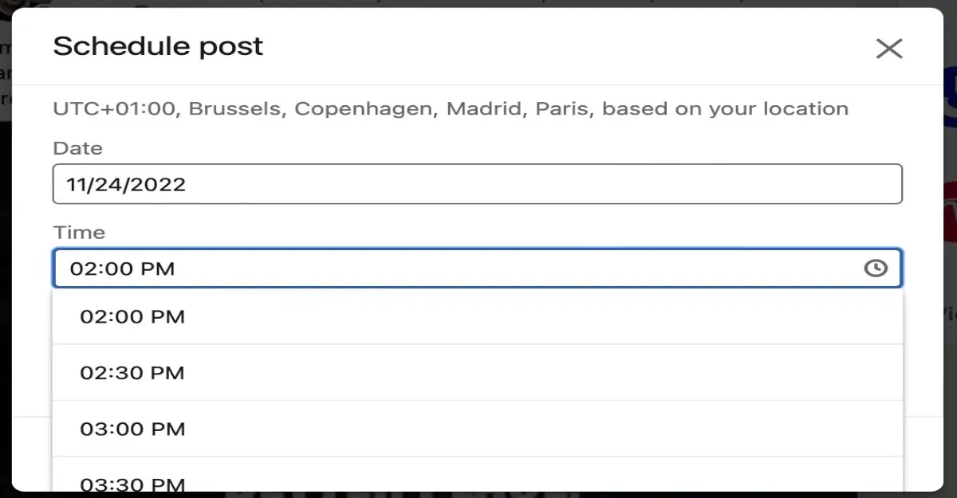
Task: Click the Schedule post dialog title
Action: coord(157,46)
